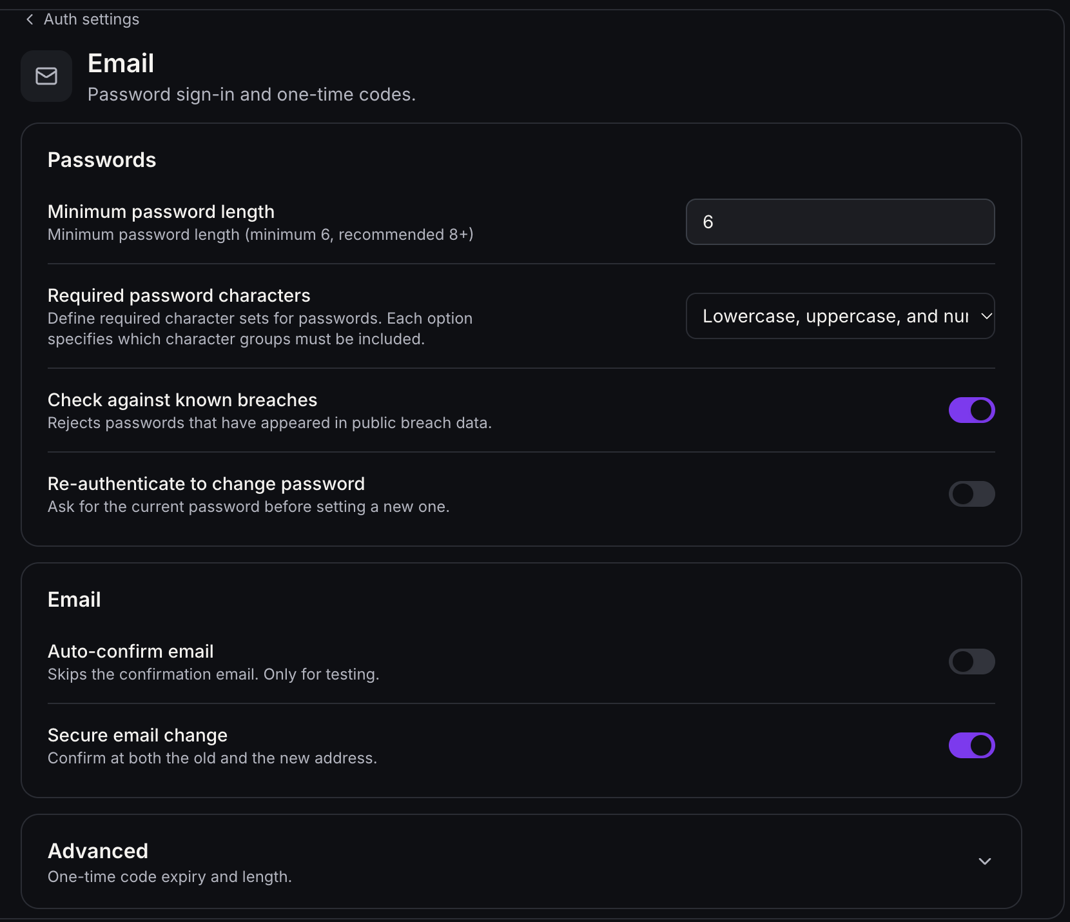
Task: Click the Re-authenticate to change password label
Action: tap(206, 484)
